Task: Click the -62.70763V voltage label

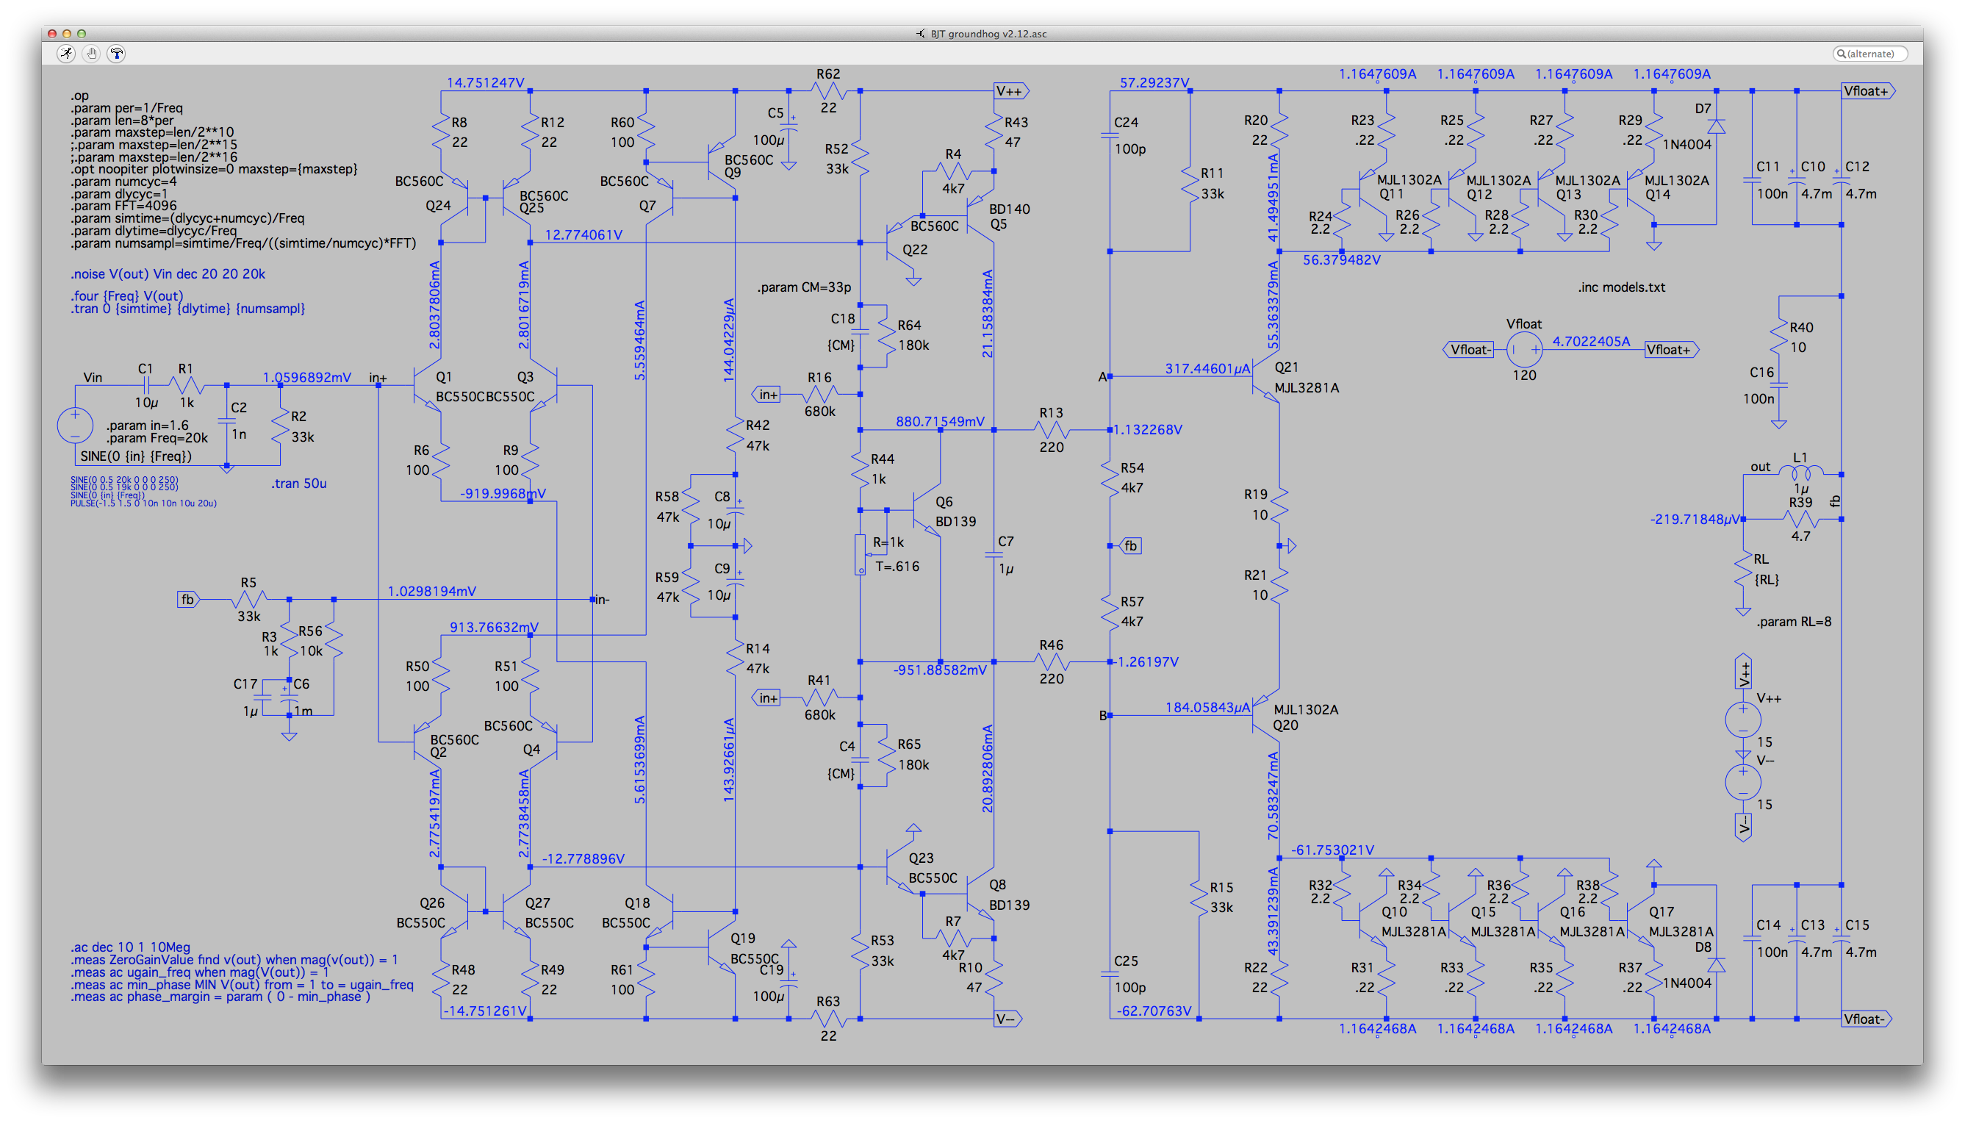Action: 1154,1011
